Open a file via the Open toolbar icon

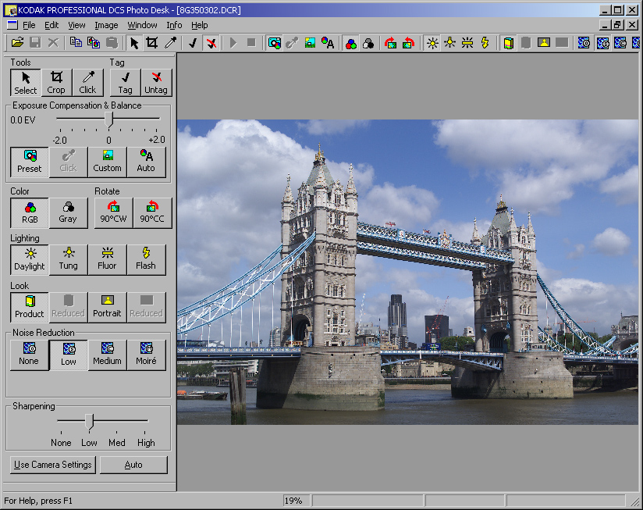coord(17,43)
